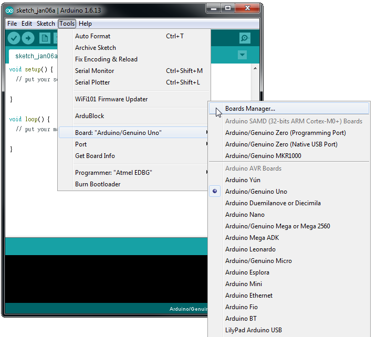Open Serial Plotter menu entry
The width and height of the screenshot is (377, 337).
(x=133, y=82)
